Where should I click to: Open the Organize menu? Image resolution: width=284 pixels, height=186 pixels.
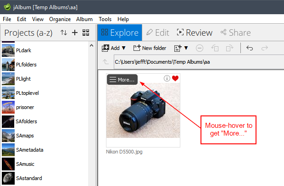pos(60,19)
